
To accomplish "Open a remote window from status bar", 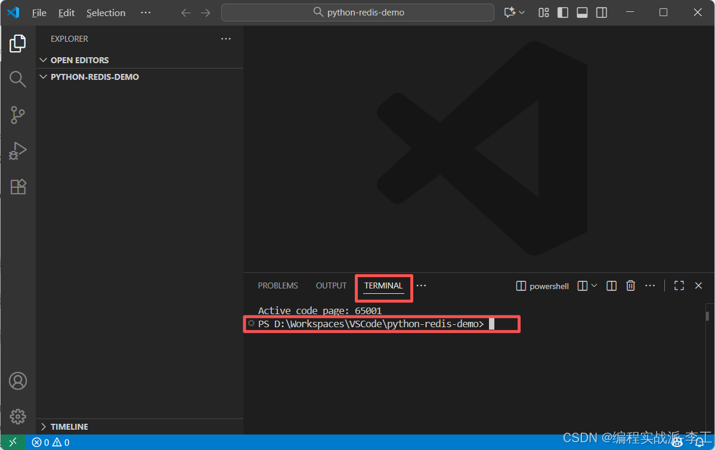I will pos(13,442).
